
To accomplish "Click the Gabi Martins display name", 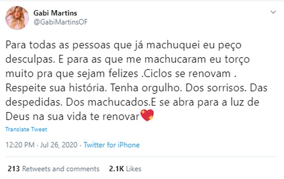I will click(x=55, y=13).
